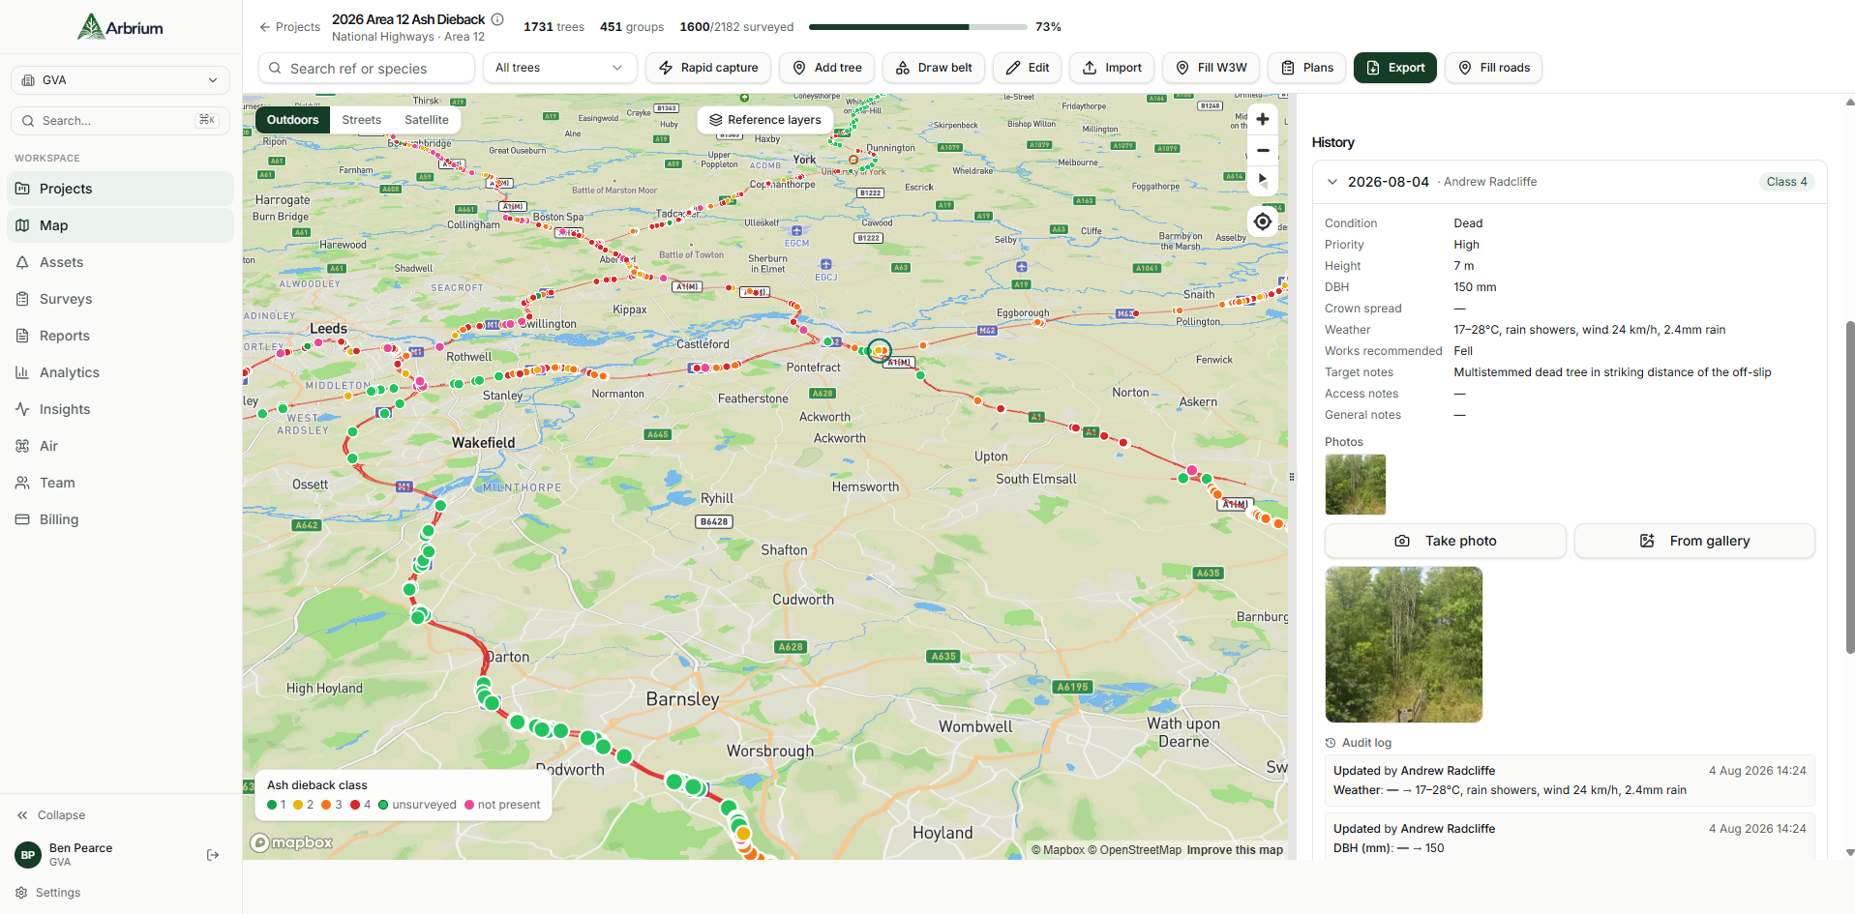Click the Class 4 badge
The image size is (1855, 914).
1786,182
